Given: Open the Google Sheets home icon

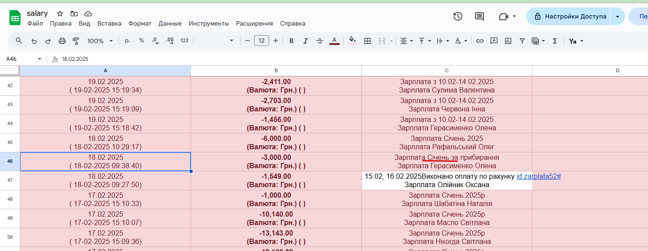Looking at the screenshot, I should [x=15, y=18].
